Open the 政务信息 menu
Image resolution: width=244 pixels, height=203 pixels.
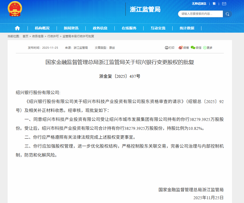tap(100, 28)
